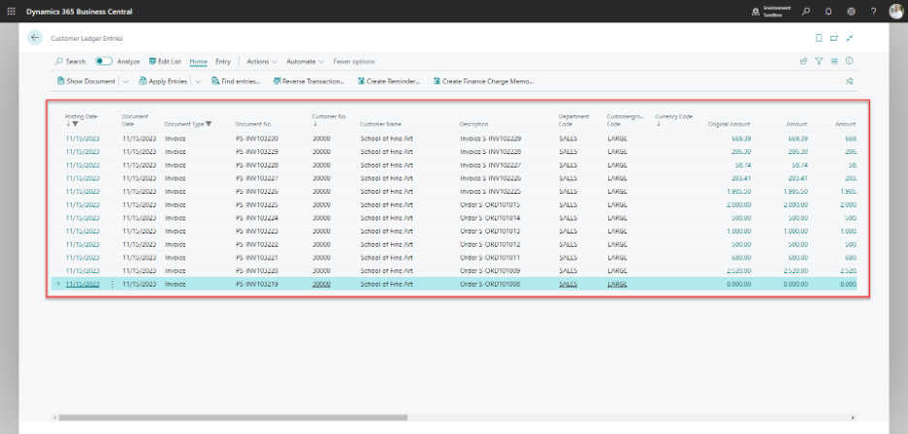
Task: Select document PS-INV103222 cell
Action: click(x=257, y=244)
